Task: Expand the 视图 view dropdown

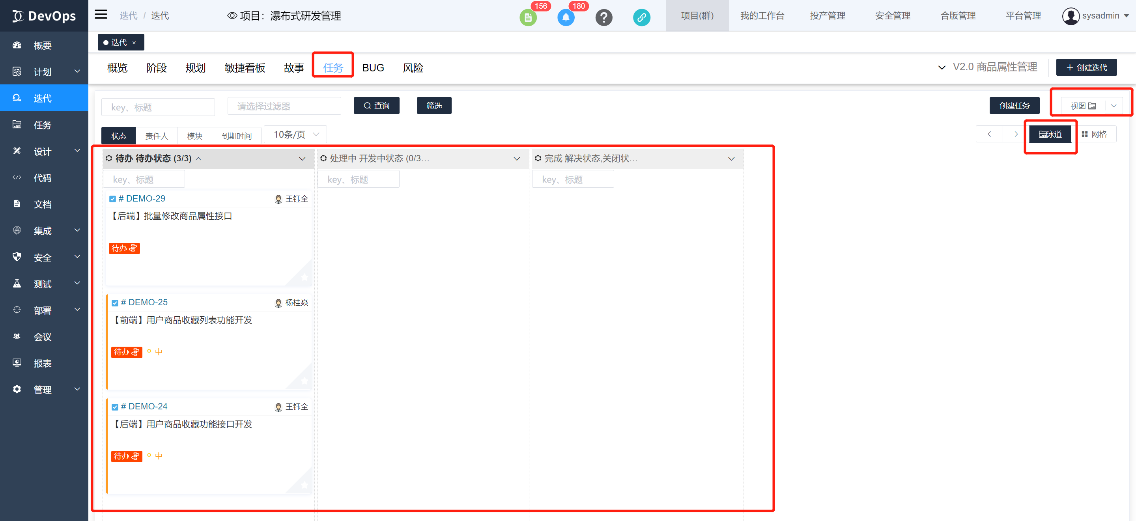Action: [1113, 106]
